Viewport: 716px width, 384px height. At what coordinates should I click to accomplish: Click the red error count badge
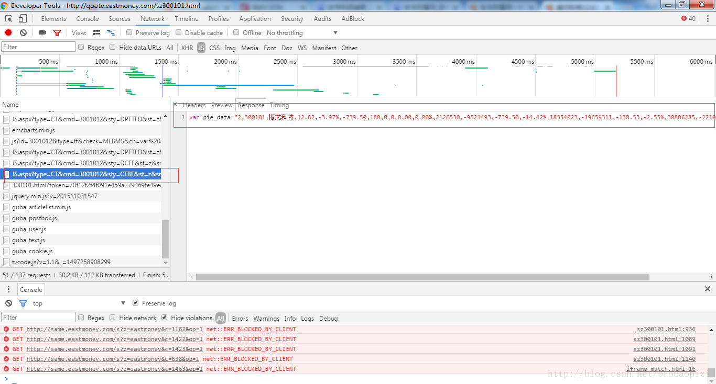click(x=688, y=18)
